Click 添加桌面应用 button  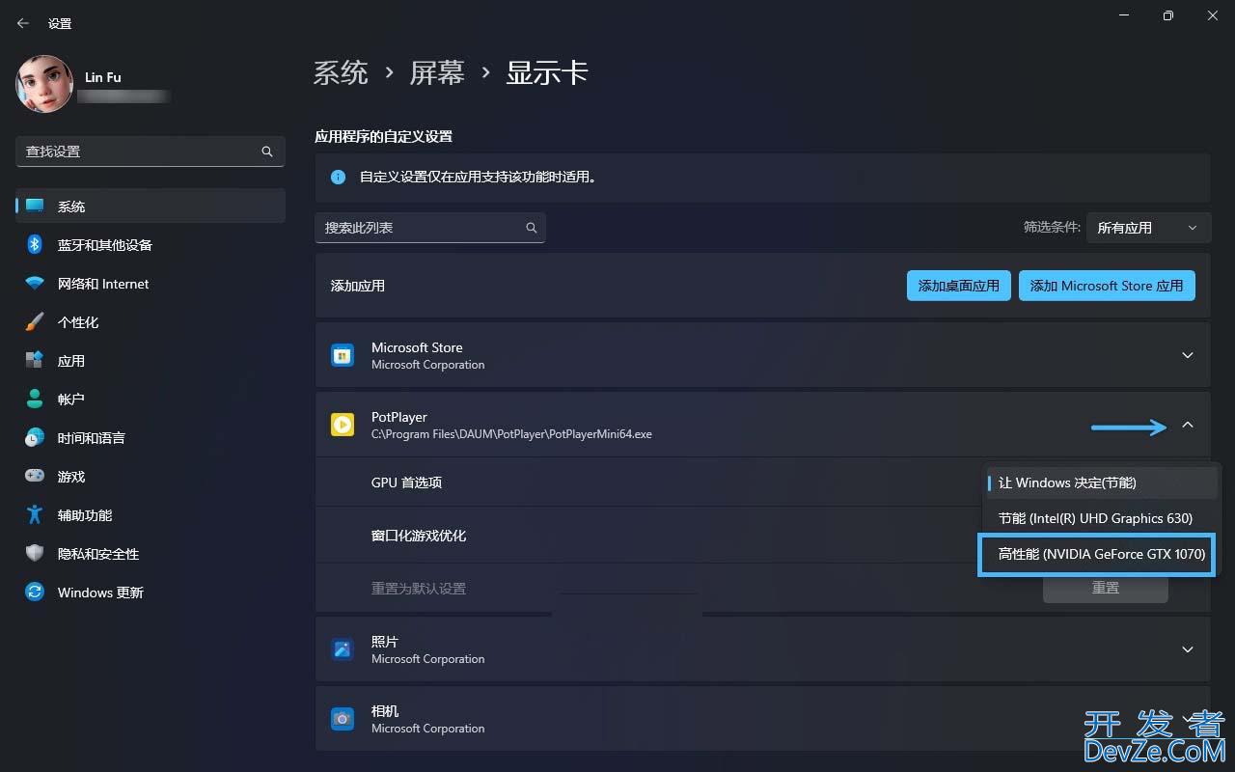pyautogui.click(x=959, y=286)
